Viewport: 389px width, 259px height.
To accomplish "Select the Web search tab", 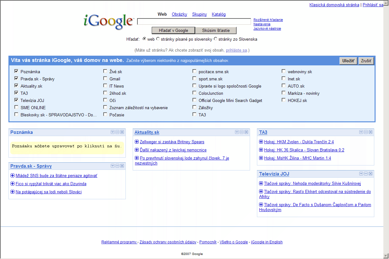I will tap(162, 14).
